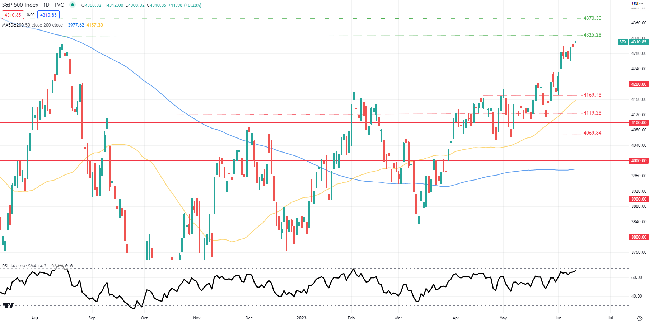
Task: Click the 4360.00 price scale label
Action: tap(639, 23)
